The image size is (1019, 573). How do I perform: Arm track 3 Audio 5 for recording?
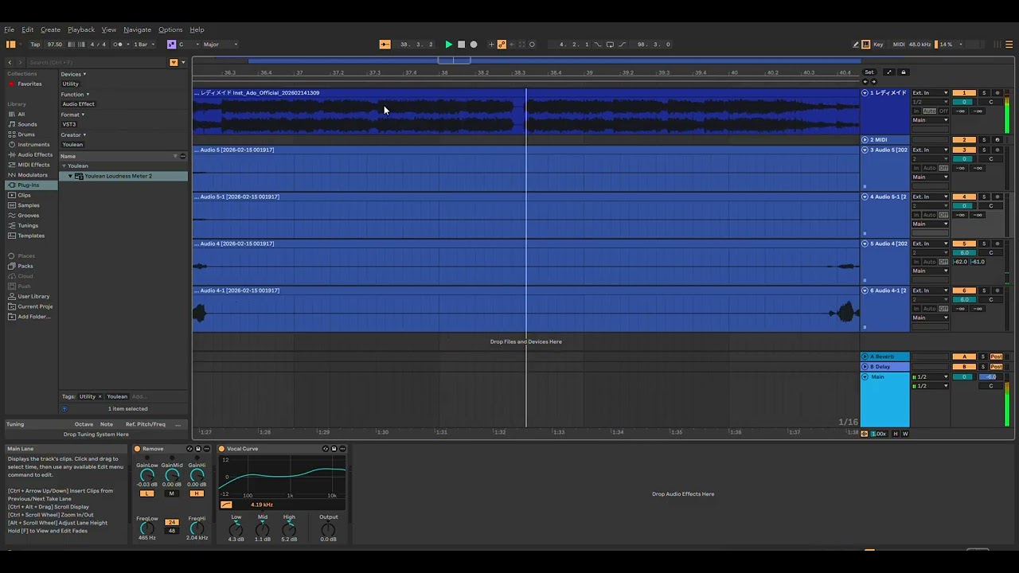[x=998, y=150]
